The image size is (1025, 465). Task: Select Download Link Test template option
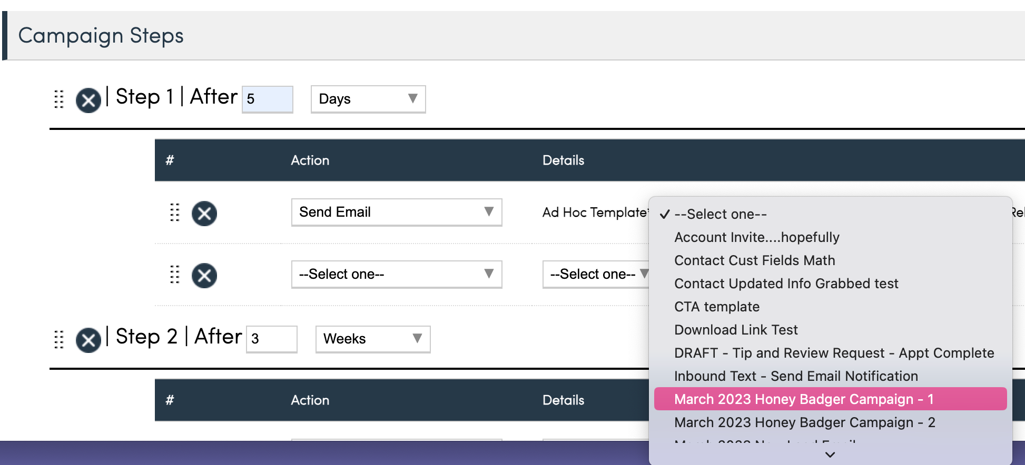pos(736,330)
